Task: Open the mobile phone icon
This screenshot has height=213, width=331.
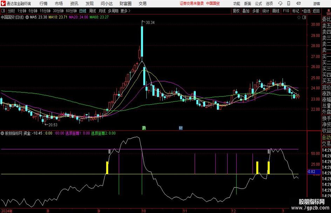Action: [289, 3]
